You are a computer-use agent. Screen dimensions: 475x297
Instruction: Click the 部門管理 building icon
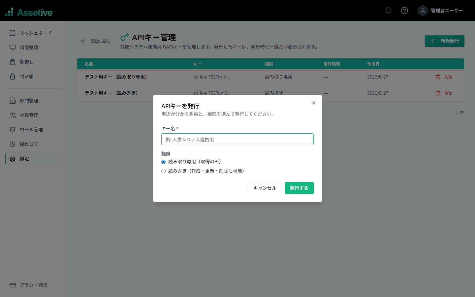[x=13, y=101]
